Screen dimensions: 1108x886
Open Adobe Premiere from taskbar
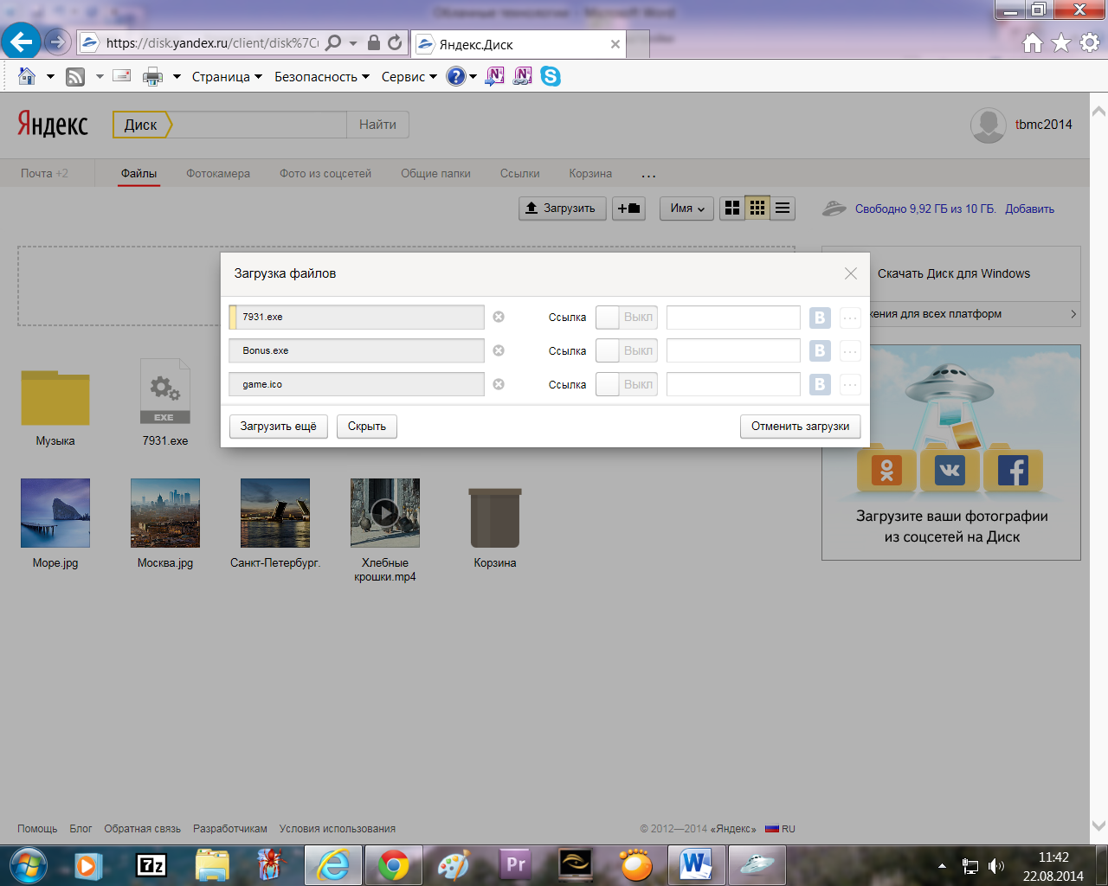515,865
